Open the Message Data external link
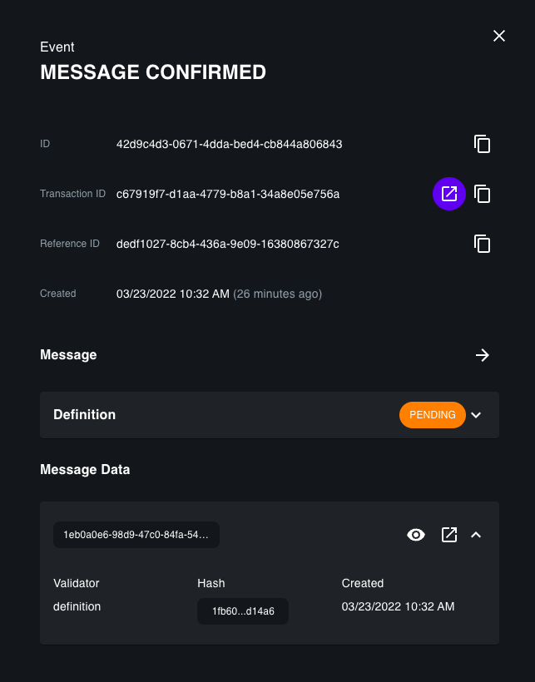This screenshot has width=535, height=682. [x=449, y=535]
